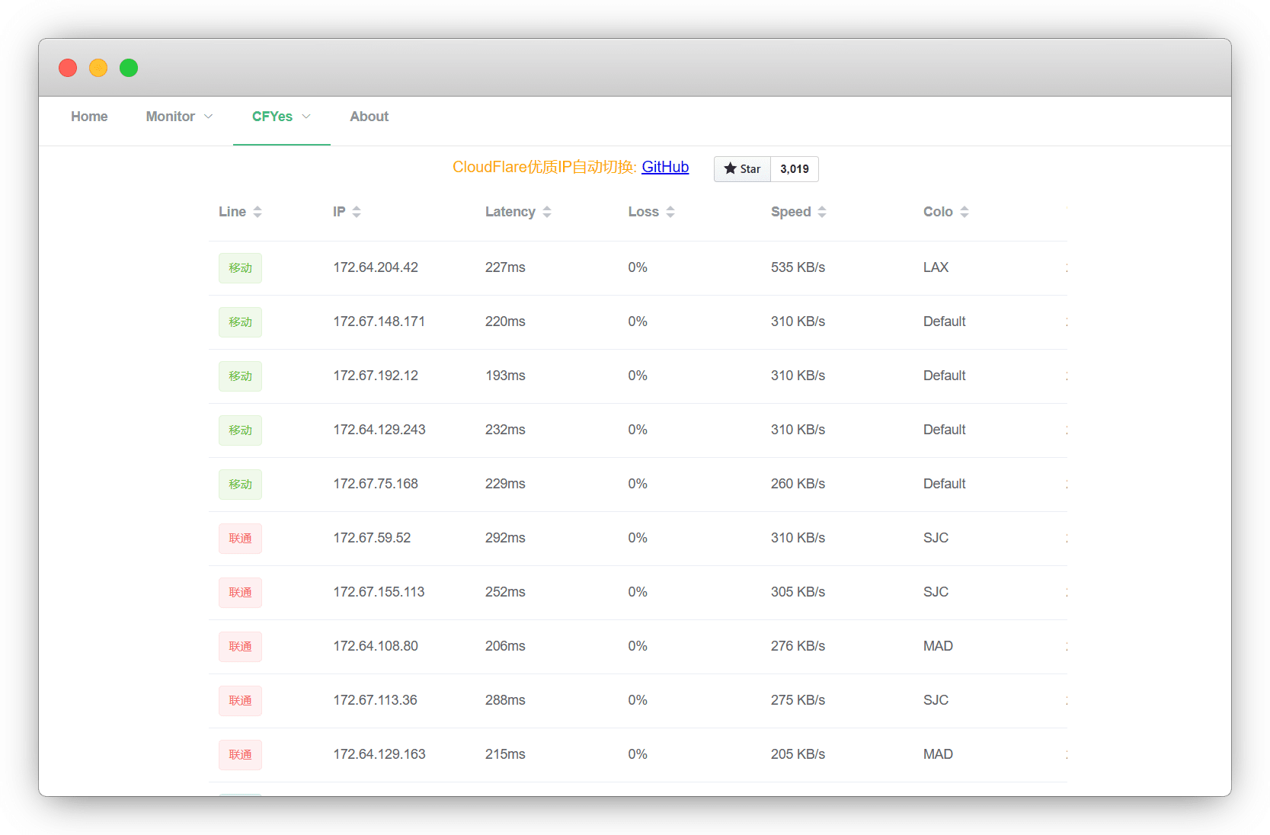
Task: Click the Loss column sort icon
Action: [x=670, y=212]
